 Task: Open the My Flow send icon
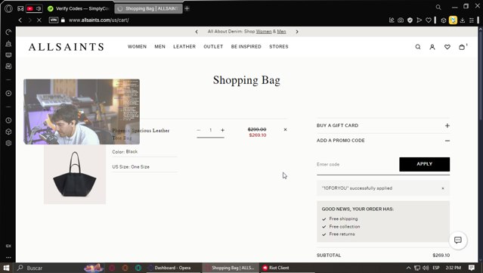pos(420,20)
